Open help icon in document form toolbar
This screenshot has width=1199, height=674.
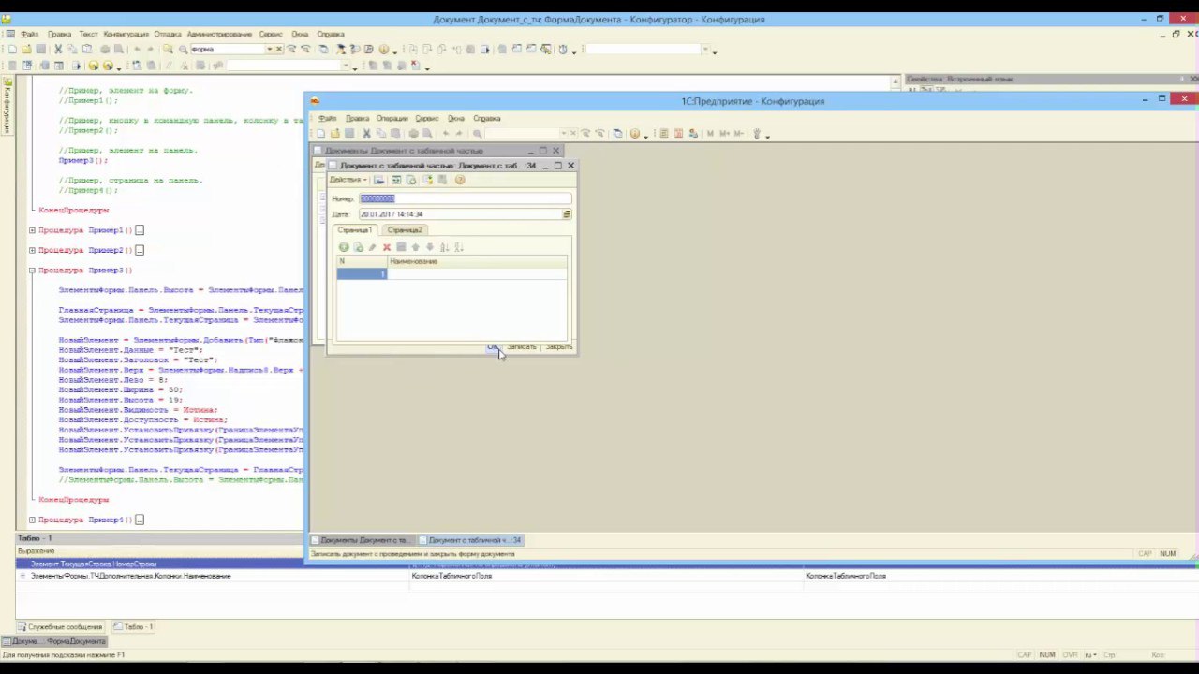(x=460, y=180)
